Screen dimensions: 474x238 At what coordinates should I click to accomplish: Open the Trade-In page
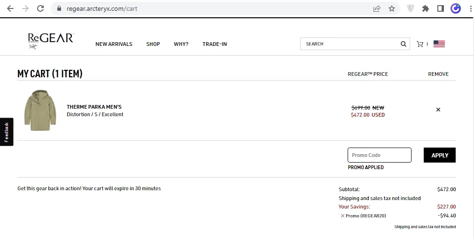(x=215, y=44)
